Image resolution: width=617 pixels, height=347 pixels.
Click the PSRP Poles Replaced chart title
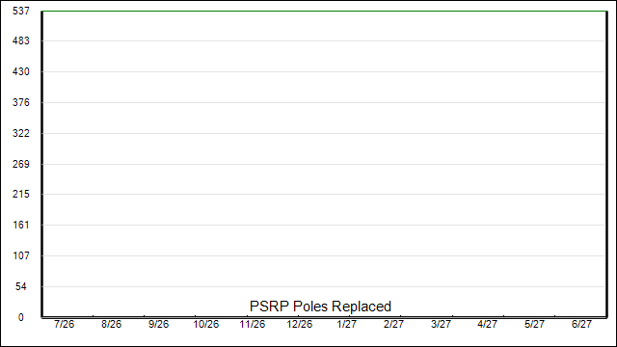tap(320, 307)
